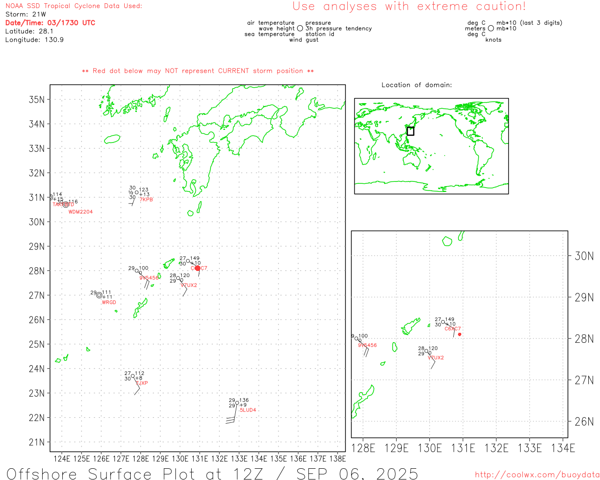The width and height of the screenshot is (600, 480).
Task: Click the 'Date/Time: 03/1730 UTC' text
Action: [50, 22]
